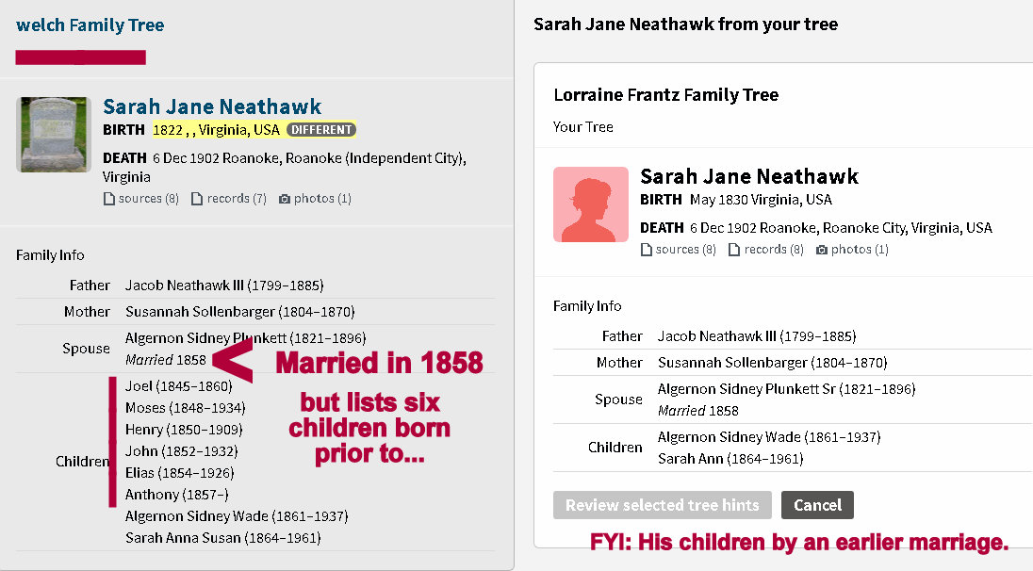Viewport: 1033px width, 571px height.
Task: Click Review selected tree hints button
Action: 663,505
